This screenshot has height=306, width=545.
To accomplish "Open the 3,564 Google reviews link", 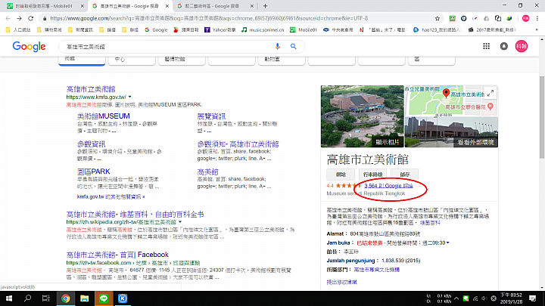I will (x=388, y=186).
